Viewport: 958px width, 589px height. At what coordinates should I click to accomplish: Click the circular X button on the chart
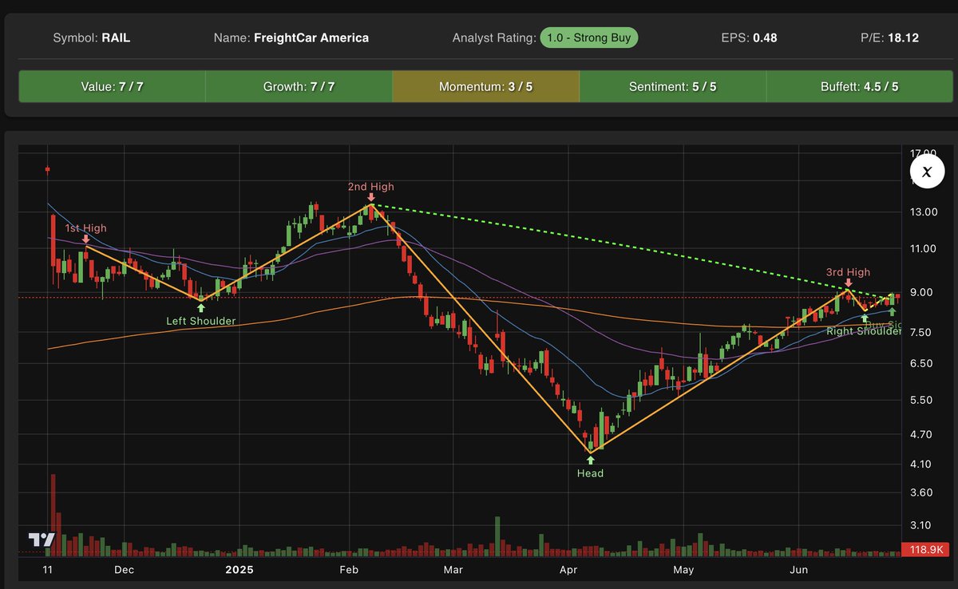point(927,172)
